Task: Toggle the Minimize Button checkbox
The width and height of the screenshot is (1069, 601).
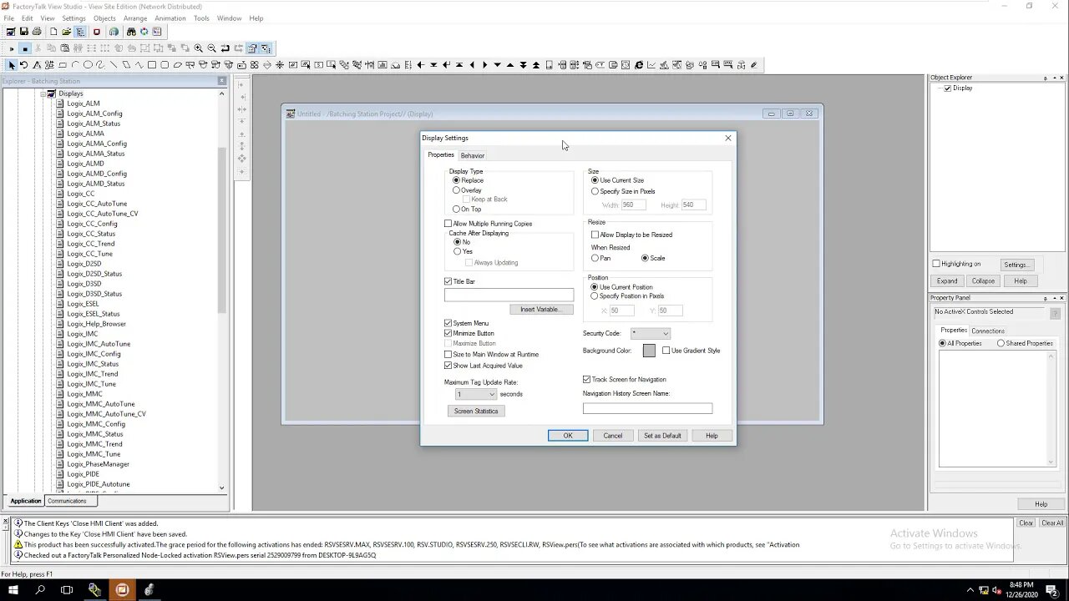Action: tap(448, 333)
